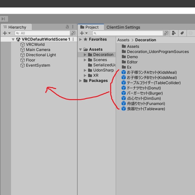195x195 pixels.
Task: Expand the XR folder in tree
Action: (x=85, y=75)
